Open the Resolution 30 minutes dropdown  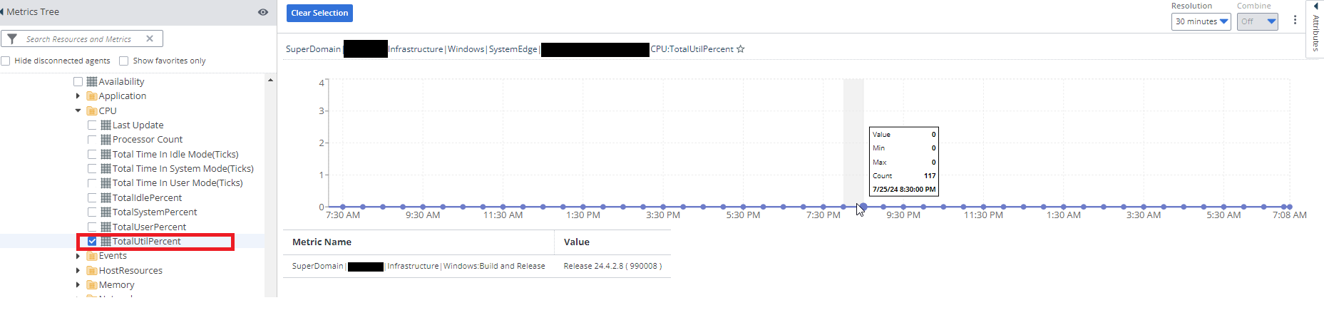(1201, 21)
